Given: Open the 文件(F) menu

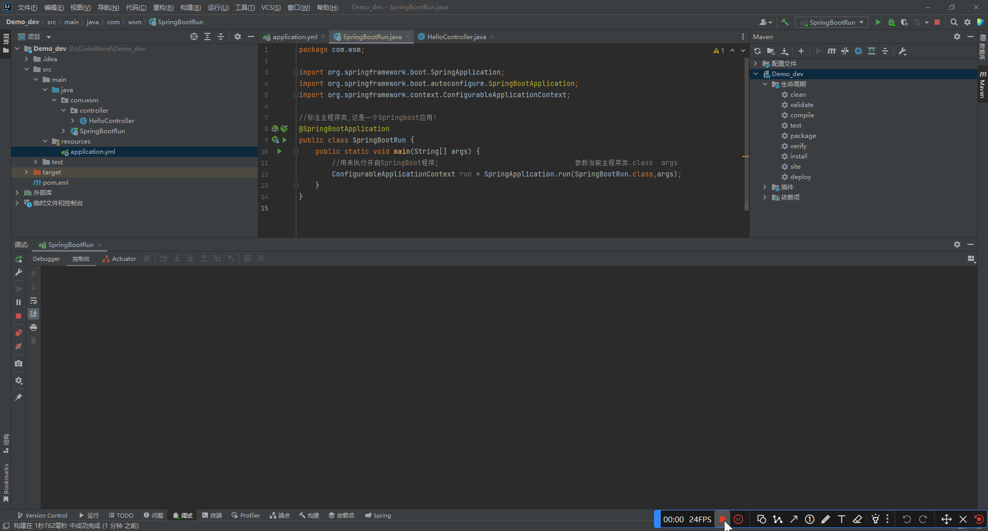Looking at the screenshot, I should tap(27, 7).
